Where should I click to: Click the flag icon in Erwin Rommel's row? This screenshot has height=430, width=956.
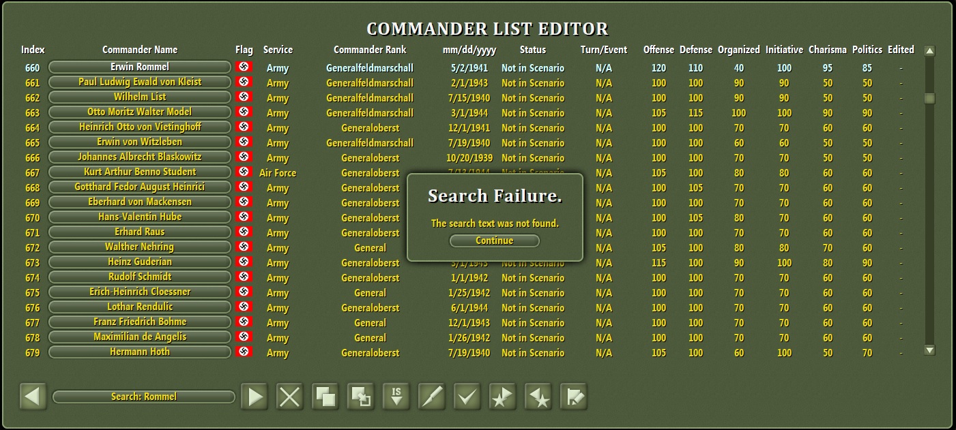coord(244,67)
